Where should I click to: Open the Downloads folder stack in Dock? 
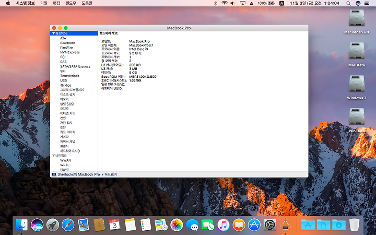pos(339,225)
